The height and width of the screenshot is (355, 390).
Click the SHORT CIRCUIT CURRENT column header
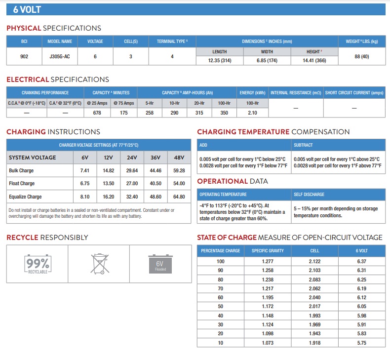(354, 92)
